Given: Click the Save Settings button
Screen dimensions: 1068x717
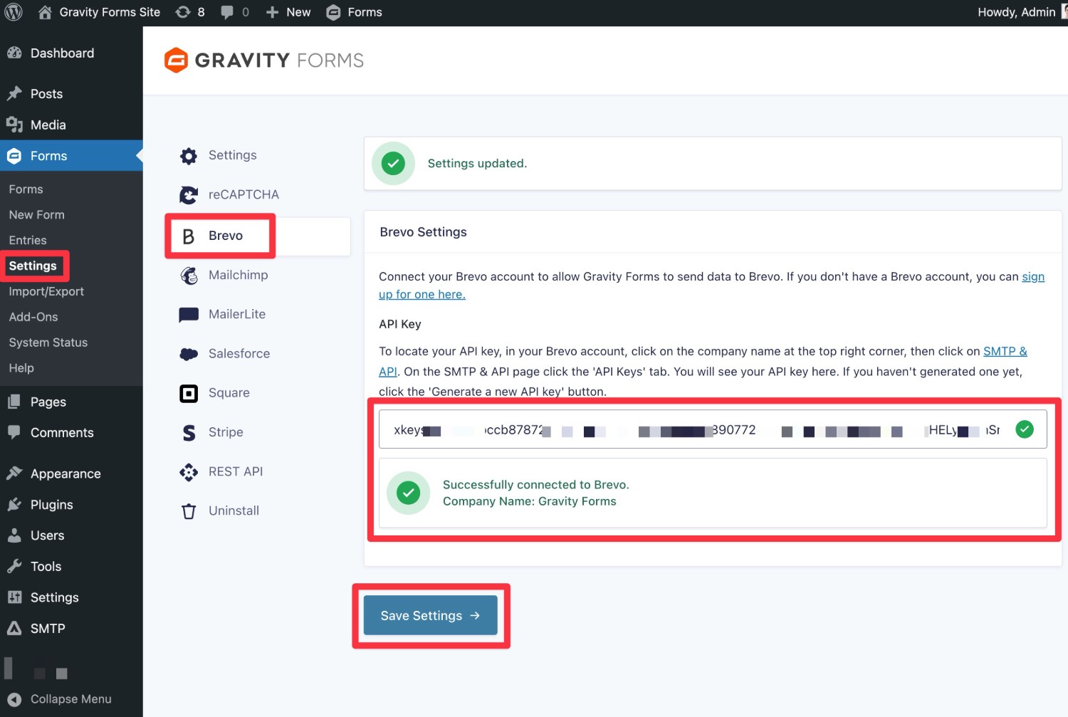Looking at the screenshot, I should coord(431,616).
